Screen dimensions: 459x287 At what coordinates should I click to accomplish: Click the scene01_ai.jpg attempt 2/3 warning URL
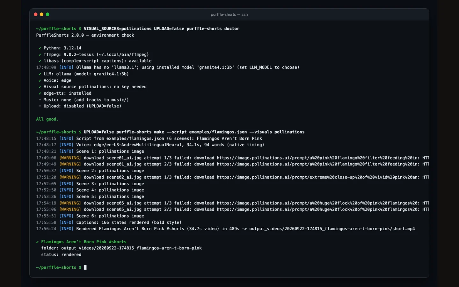click(x=318, y=164)
